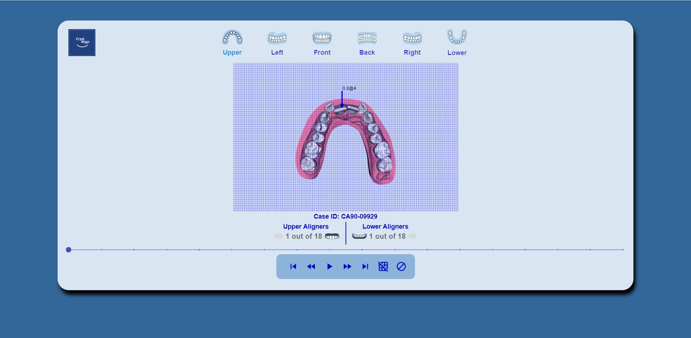Viewport: 691px width, 338px height.
Task: Select the Right side view icon
Action: pos(412,38)
